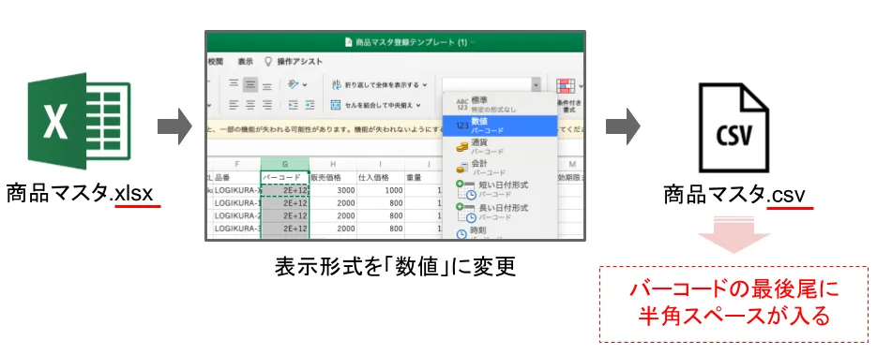Click the increase indent icon
877x355 pixels.
(x=310, y=104)
